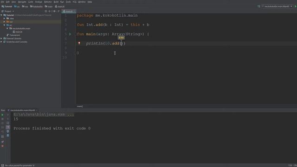This screenshot has width=297, height=167.
Task: Click the me.kokokotlin.main.MainKt run tab
Action: click(x=22, y=110)
